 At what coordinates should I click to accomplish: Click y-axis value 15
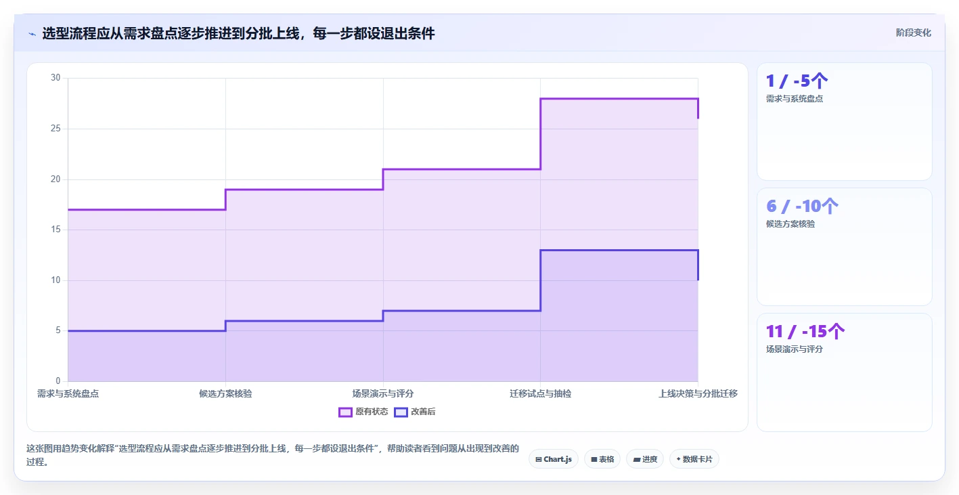56,230
